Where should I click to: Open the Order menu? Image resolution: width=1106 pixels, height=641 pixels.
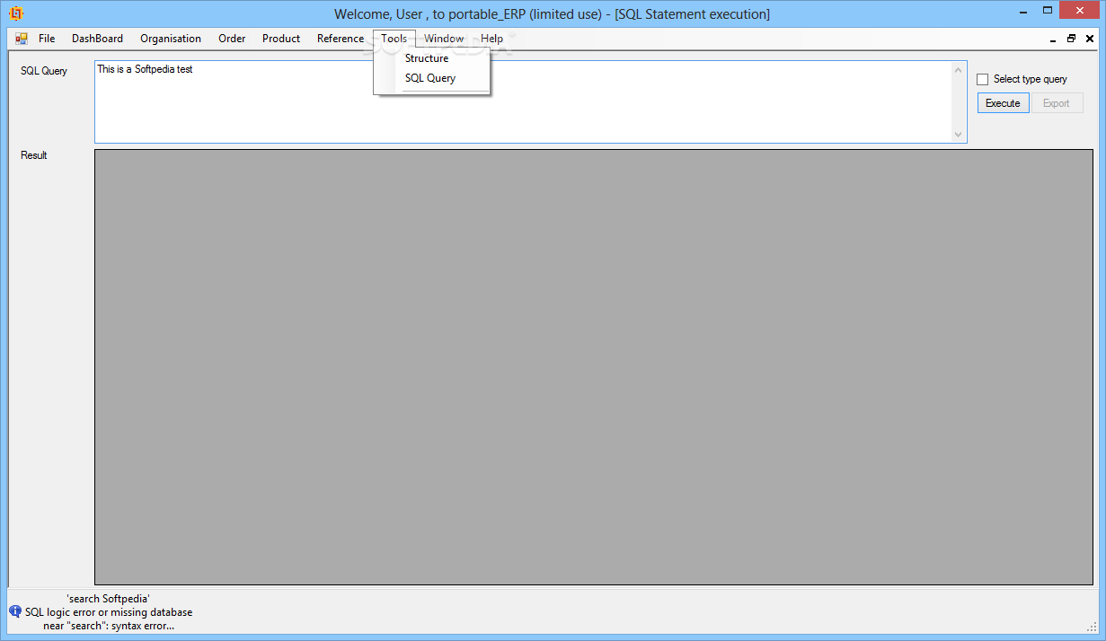click(x=232, y=39)
